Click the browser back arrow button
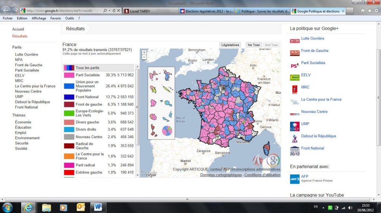 [x=6, y=10]
